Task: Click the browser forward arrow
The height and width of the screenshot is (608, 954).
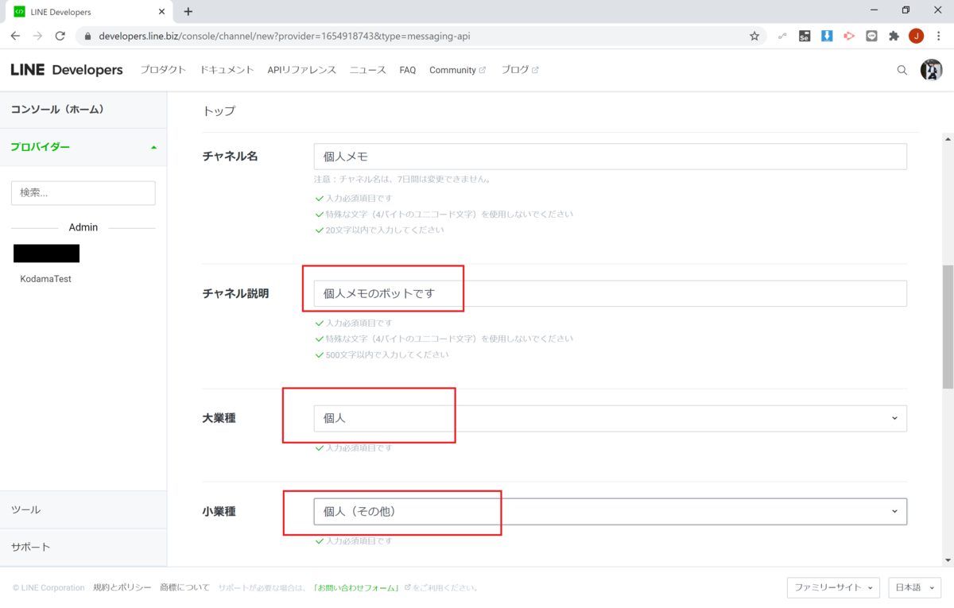Action: point(37,36)
